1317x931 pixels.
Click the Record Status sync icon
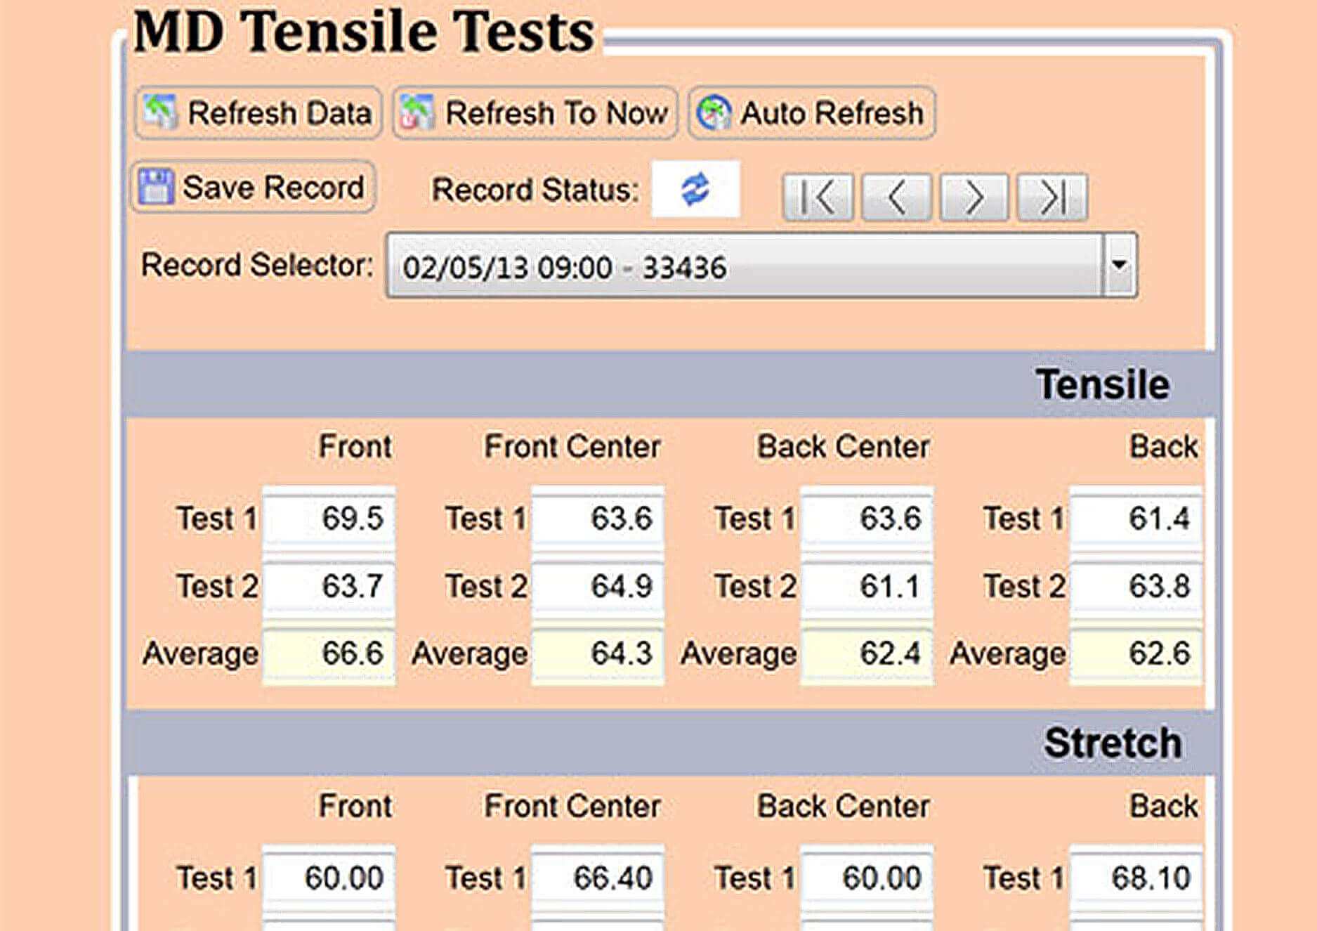tap(695, 190)
